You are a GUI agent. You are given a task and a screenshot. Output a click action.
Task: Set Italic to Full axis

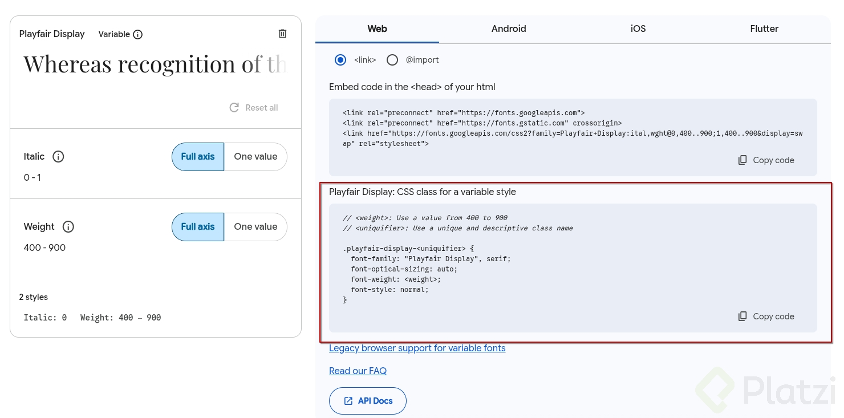(x=198, y=156)
